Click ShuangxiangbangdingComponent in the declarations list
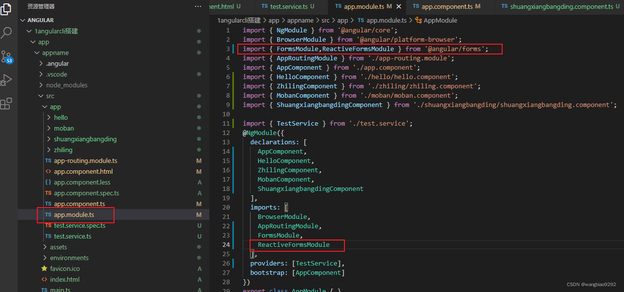Image resolution: width=624 pixels, height=292 pixels. [311, 188]
